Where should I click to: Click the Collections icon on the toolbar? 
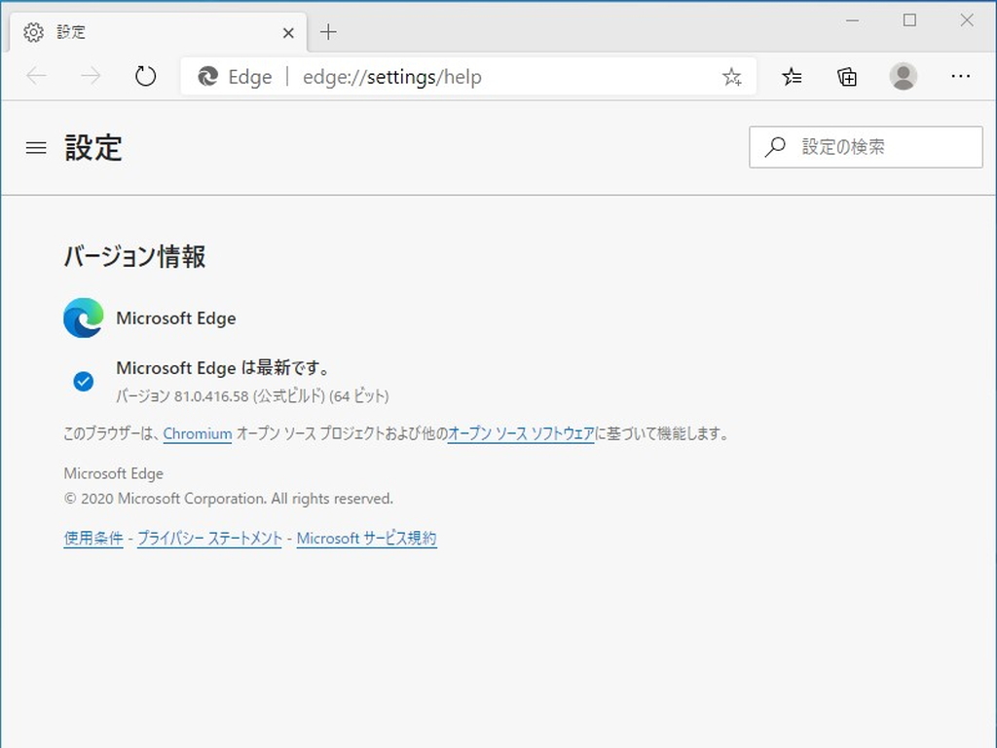point(846,76)
